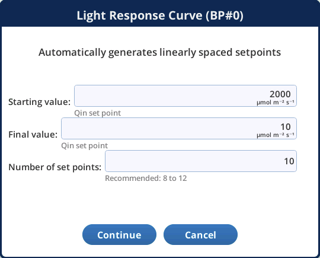Click the 10 number in Final value
Viewport: 320px width, 258px height.
[x=286, y=127]
